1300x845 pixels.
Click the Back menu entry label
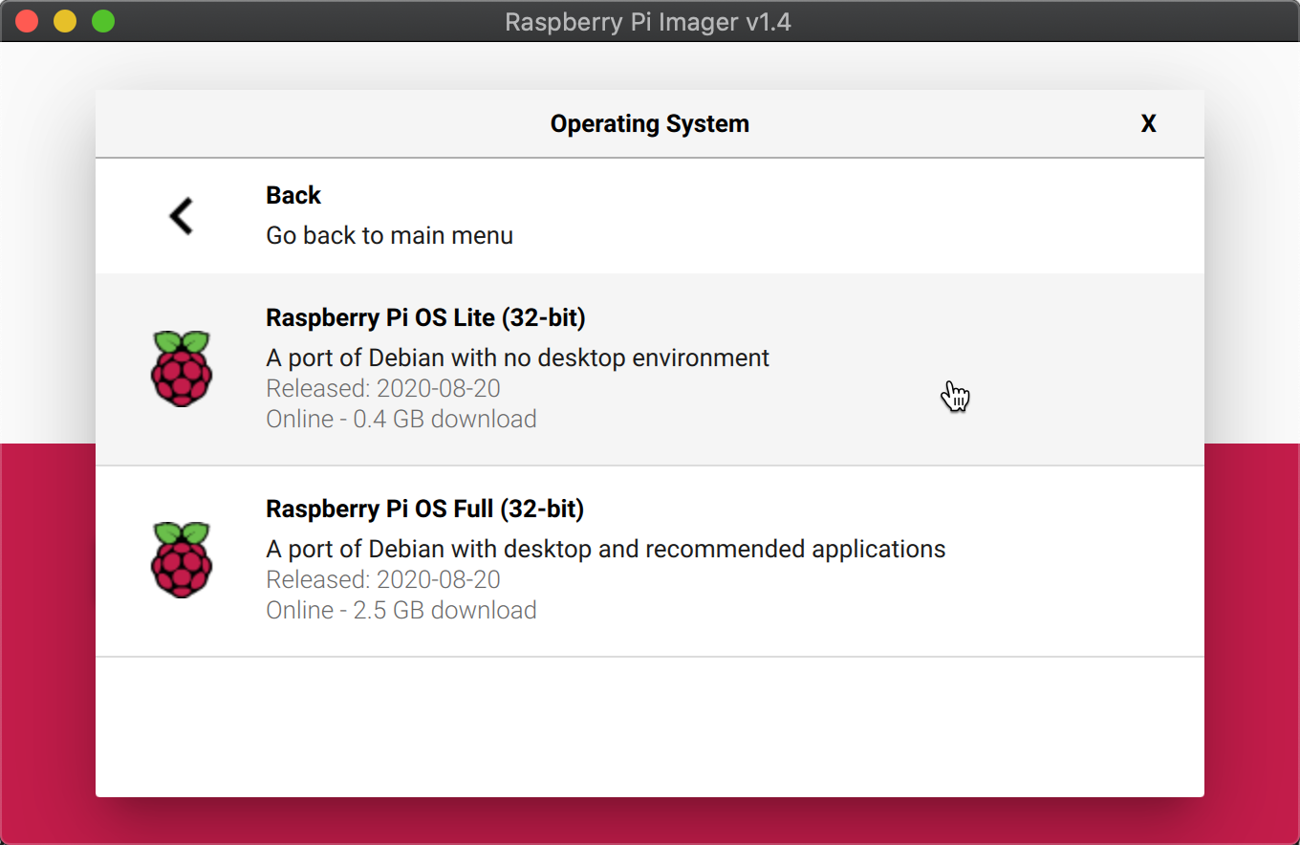tap(293, 195)
